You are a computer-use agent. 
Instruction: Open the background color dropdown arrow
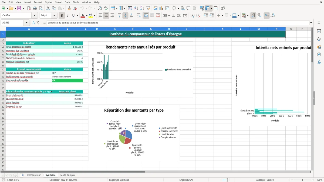(x=94, y=16)
